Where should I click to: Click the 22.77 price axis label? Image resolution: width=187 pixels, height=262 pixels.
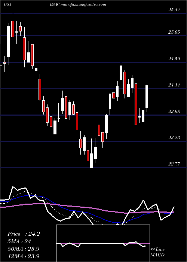(174, 164)
